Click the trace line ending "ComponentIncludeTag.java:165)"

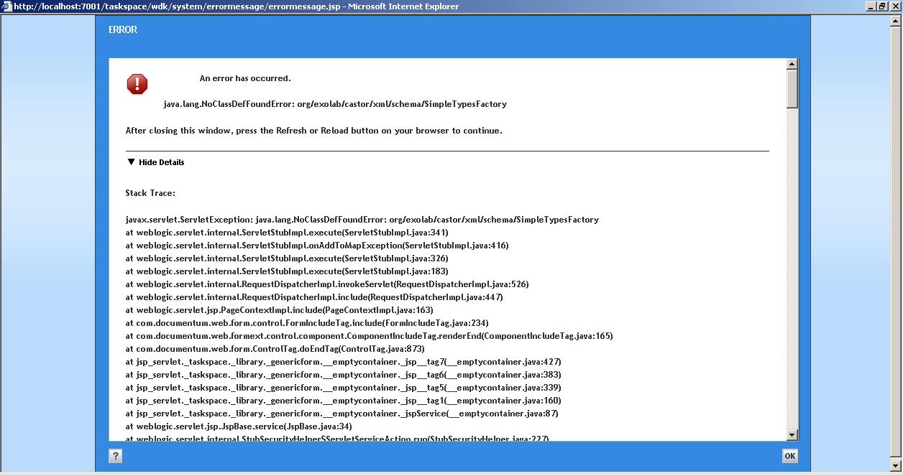pos(370,336)
